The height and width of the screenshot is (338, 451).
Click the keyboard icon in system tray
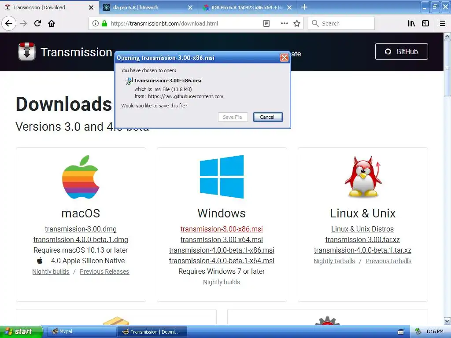click(400, 332)
